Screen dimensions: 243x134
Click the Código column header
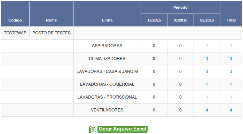(x=15, y=20)
